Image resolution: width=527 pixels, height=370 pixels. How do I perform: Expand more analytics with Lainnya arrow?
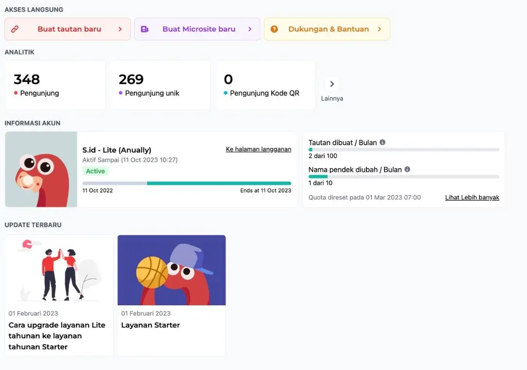pos(332,84)
